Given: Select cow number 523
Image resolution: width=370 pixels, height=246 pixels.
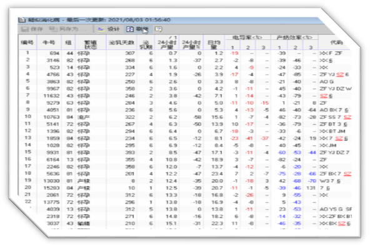Looking at the screenshot, I should pos(54,67).
